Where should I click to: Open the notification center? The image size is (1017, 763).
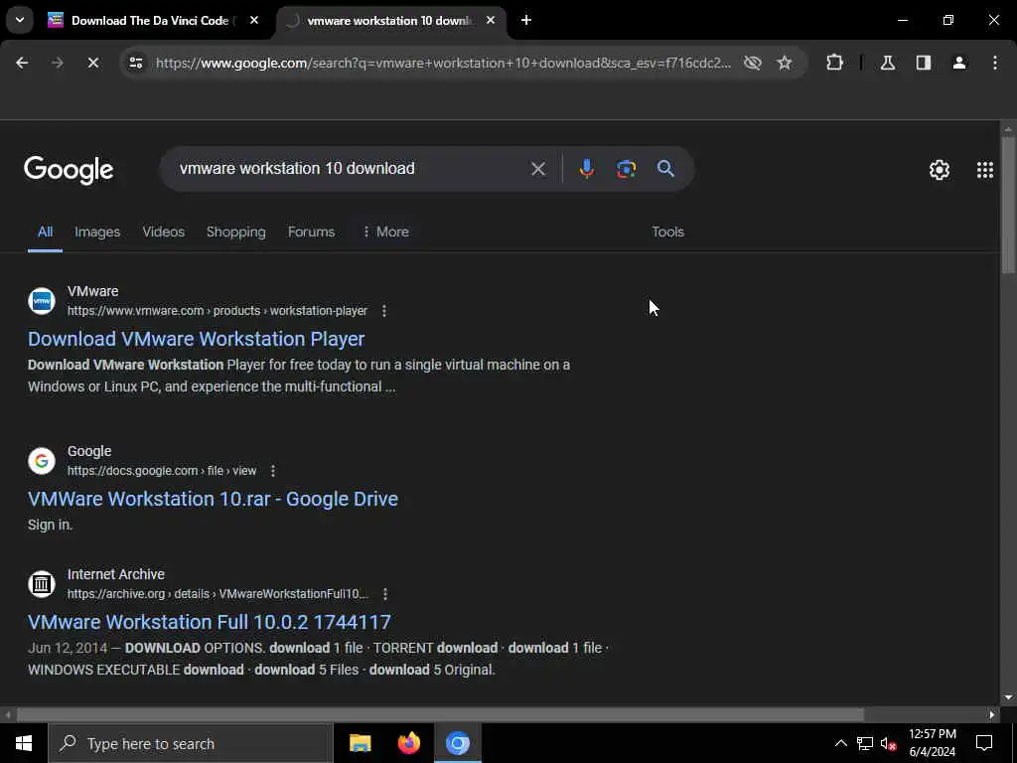[984, 743]
